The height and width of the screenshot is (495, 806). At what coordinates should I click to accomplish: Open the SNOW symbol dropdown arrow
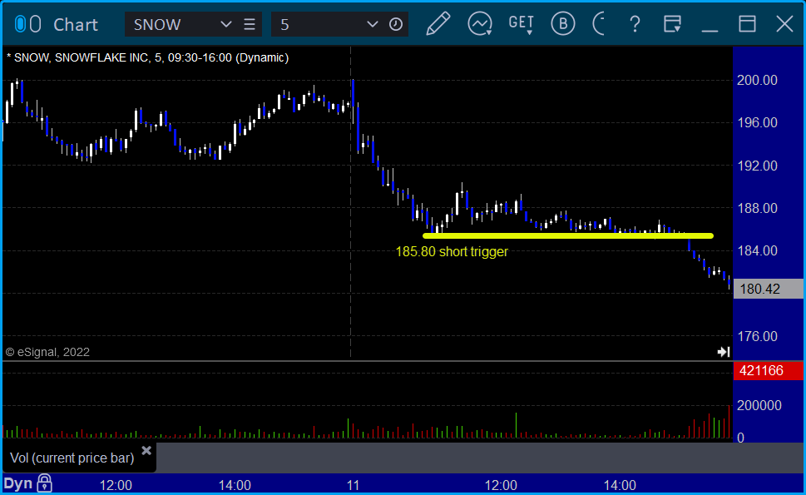tap(225, 24)
